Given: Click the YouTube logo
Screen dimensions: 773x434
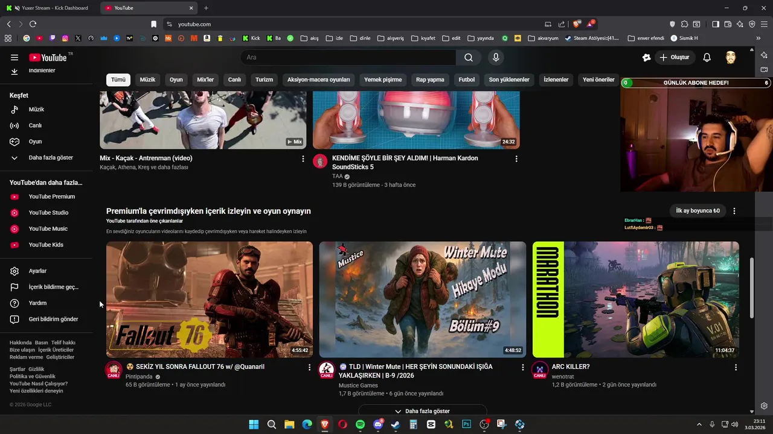Looking at the screenshot, I should point(48,57).
